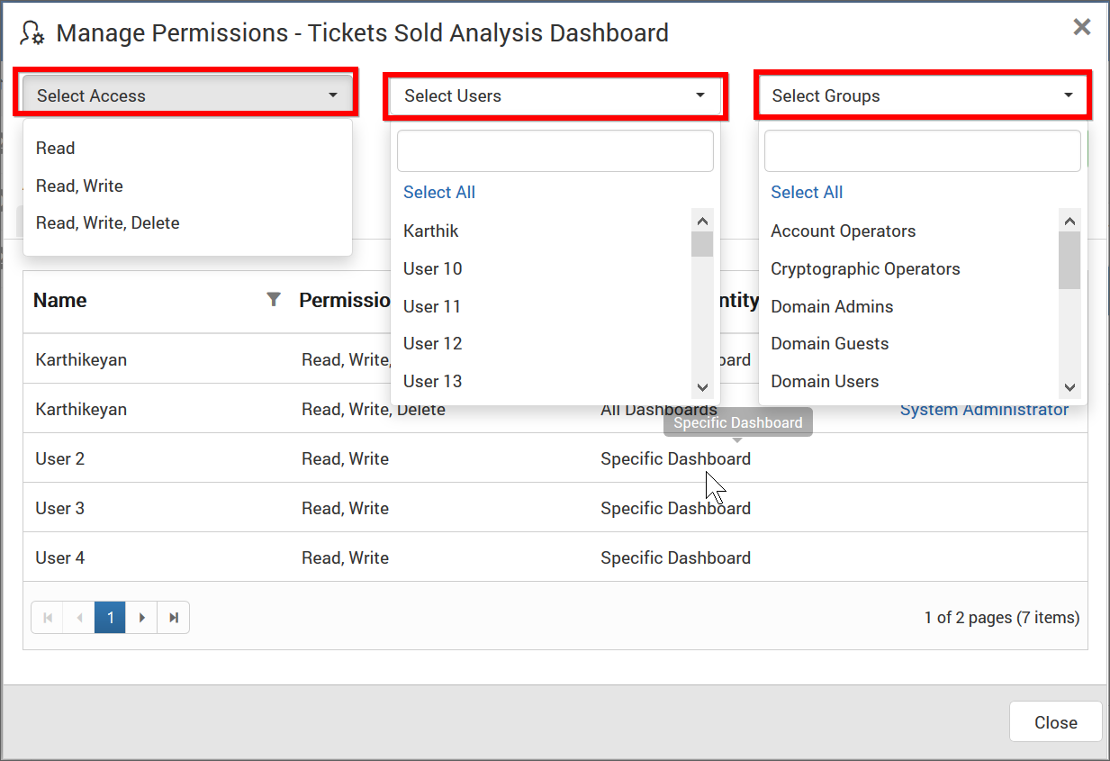
Task: Click groups list scroll up arrow
Action: click(1069, 221)
